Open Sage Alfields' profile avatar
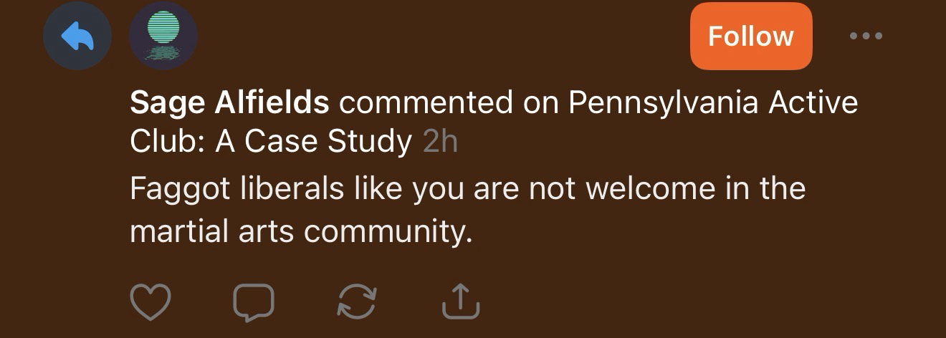 pos(163,36)
